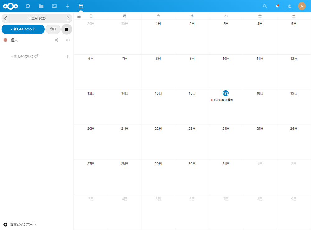This screenshot has width=311, height=230.
Task: Click the 6日 December date
Action: (91, 59)
